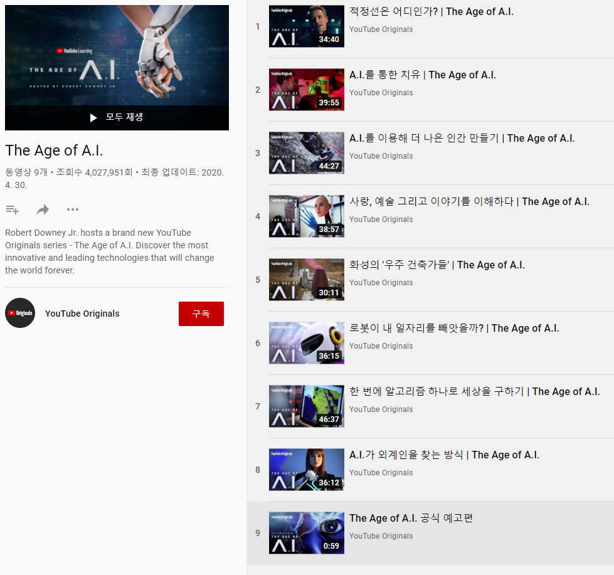Open thumbnail of video with 38:57 duration
This screenshot has height=575, width=614.
307,216
